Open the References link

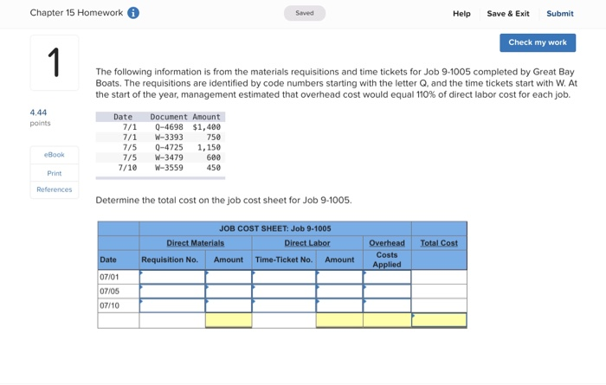pos(54,189)
